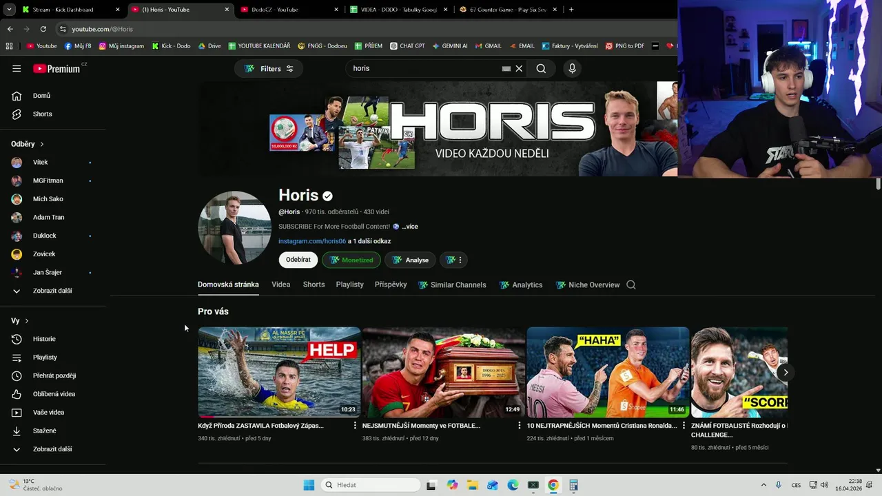Click the search magnifier button
This screenshot has width=882, height=496.
click(541, 68)
